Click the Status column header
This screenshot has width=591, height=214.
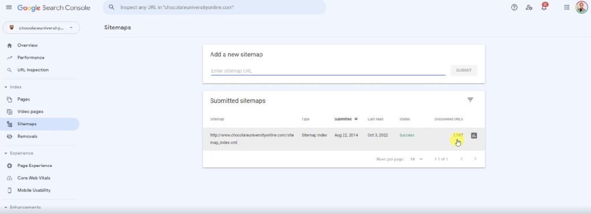pos(405,119)
